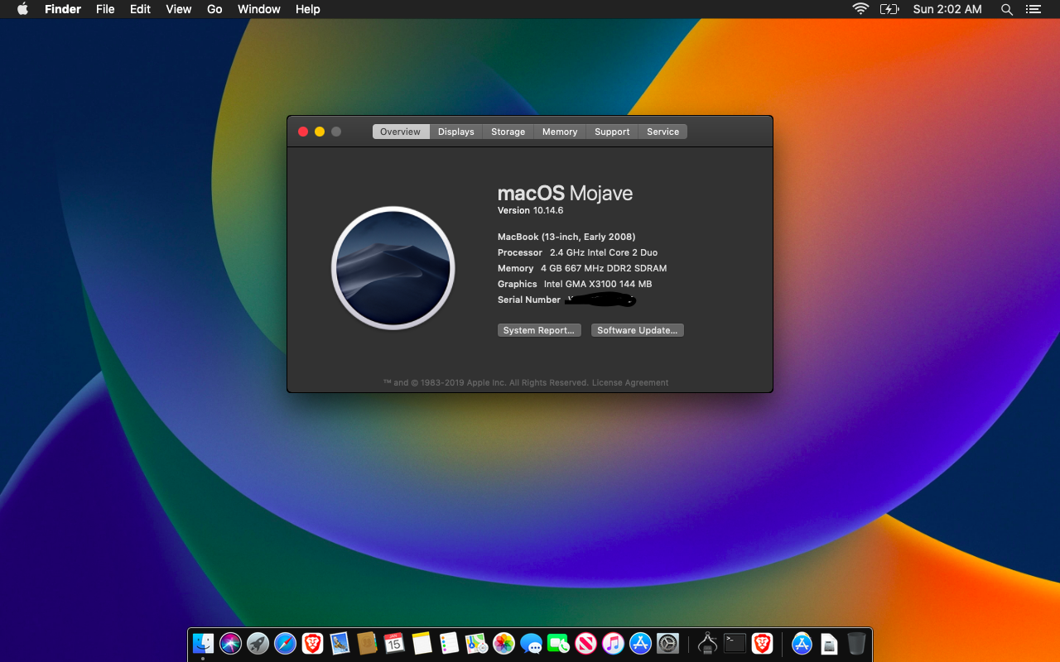Close the About This Mac window

303,132
